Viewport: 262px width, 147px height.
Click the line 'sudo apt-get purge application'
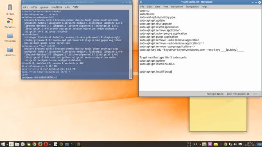158,37
